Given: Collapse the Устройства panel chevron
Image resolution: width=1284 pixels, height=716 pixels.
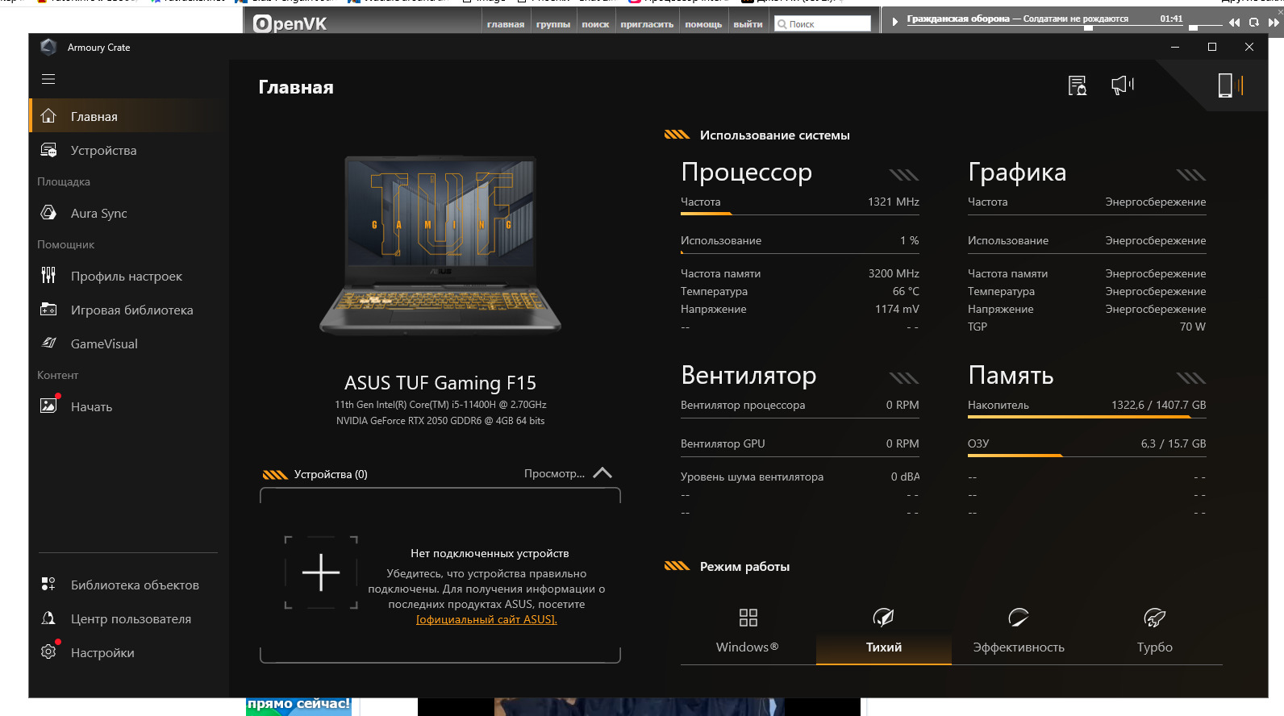Looking at the screenshot, I should [602, 473].
